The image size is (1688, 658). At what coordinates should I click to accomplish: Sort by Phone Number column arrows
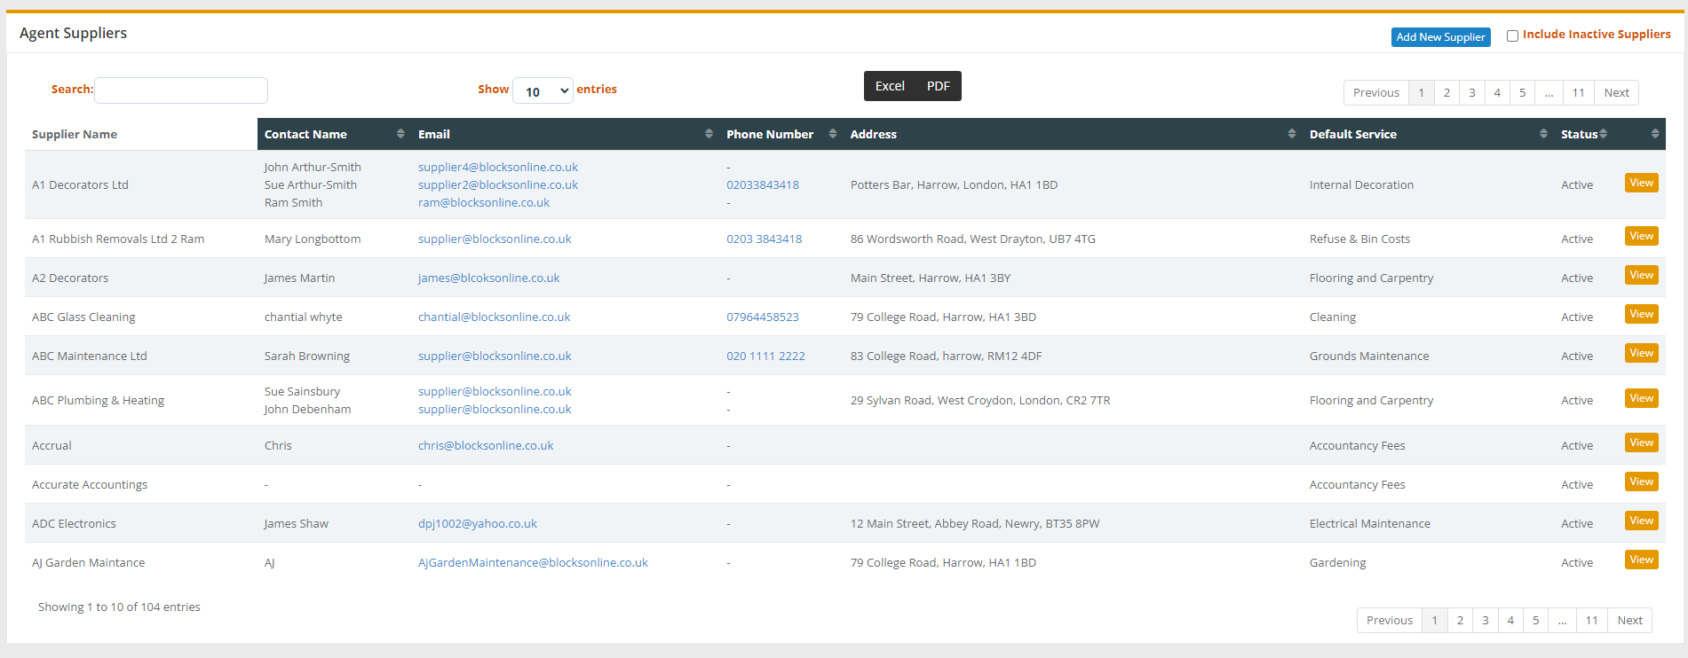(833, 134)
